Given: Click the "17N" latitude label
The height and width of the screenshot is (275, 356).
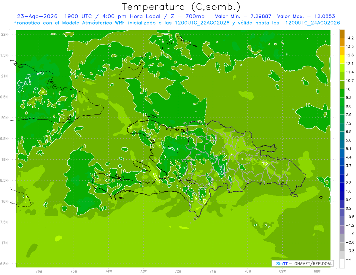Looking at the screenshot, I should tap(5, 243).
